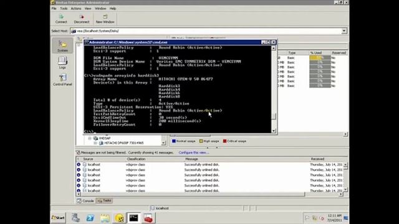The width and height of the screenshot is (399, 224).
Task: Click the red Critical usage swatch
Action: click(224, 141)
